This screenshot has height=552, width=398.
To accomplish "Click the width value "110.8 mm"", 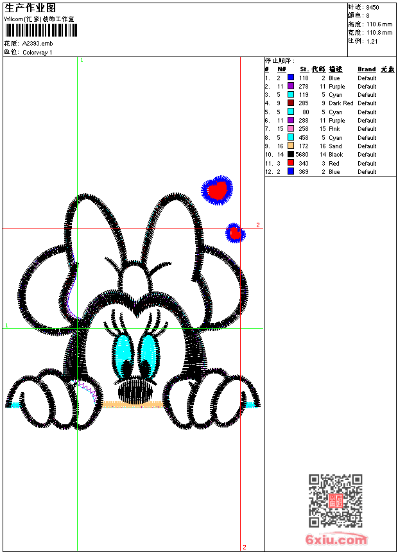I will click(x=379, y=33).
